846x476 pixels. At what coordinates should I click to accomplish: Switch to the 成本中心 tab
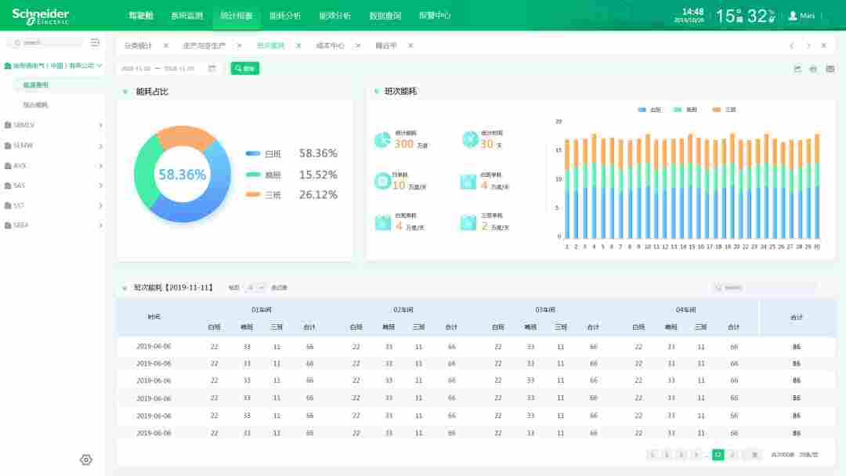coord(330,45)
